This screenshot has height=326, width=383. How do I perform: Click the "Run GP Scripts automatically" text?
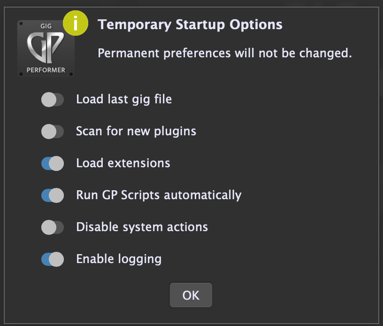(159, 195)
